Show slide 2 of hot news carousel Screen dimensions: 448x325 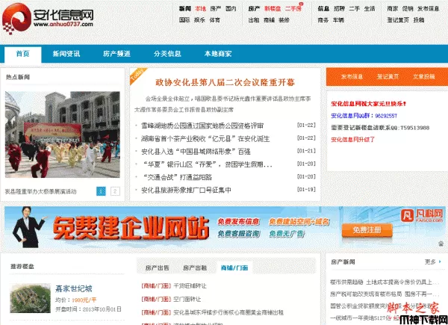click(115, 191)
